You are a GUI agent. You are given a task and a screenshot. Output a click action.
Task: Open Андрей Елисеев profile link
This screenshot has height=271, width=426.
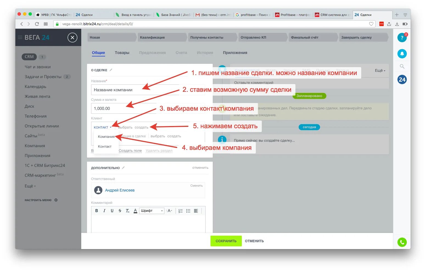point(120,190)
